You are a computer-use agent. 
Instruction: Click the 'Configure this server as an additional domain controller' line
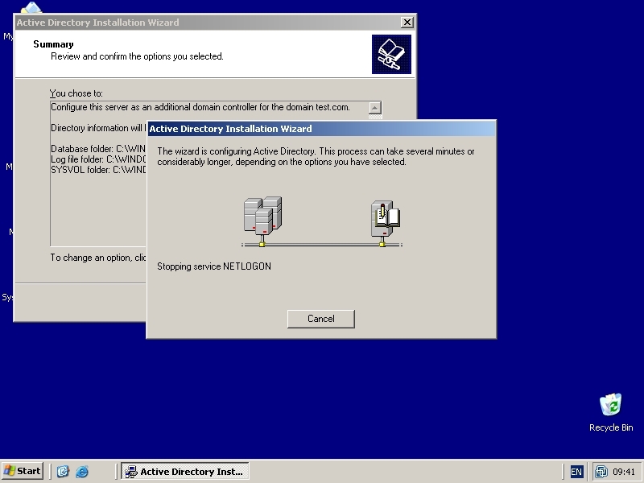pos(200,107)
